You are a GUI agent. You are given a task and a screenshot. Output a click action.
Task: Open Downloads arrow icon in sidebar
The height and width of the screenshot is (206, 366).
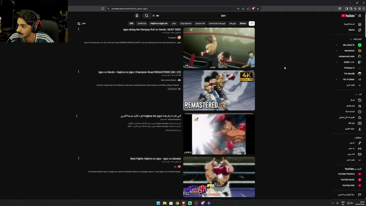point(360,129)
